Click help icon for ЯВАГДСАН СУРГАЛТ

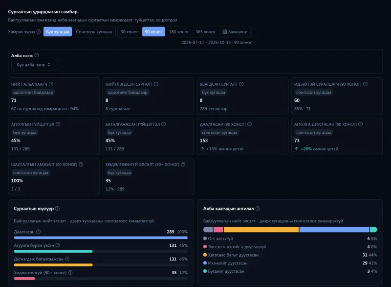tap(241, 84)
